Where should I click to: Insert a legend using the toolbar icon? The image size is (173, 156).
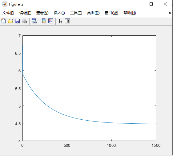pyautogui.click(x=51, y=21)
